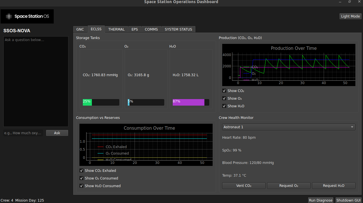Screen dimensions: 363x203
Task: Open the Astronaut 1 selection dropdown
Action: point(288,127)
